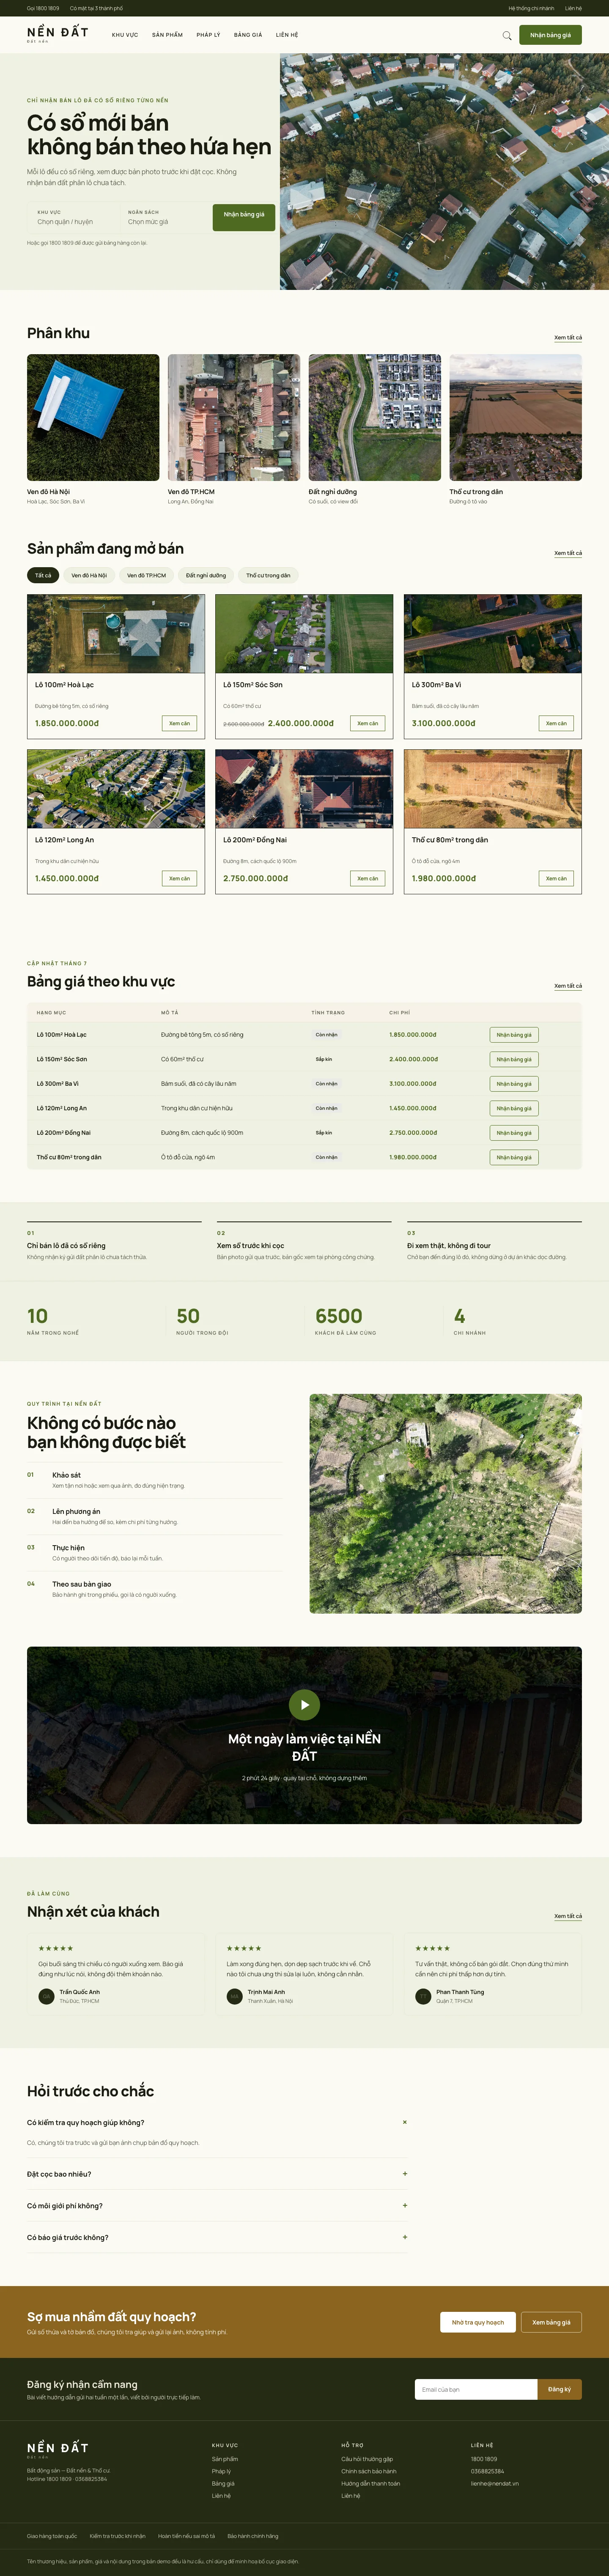609x2576 pixels.
Task: Play the "Một ngày làm việc" video
Action: click(x=304, y=1704)
